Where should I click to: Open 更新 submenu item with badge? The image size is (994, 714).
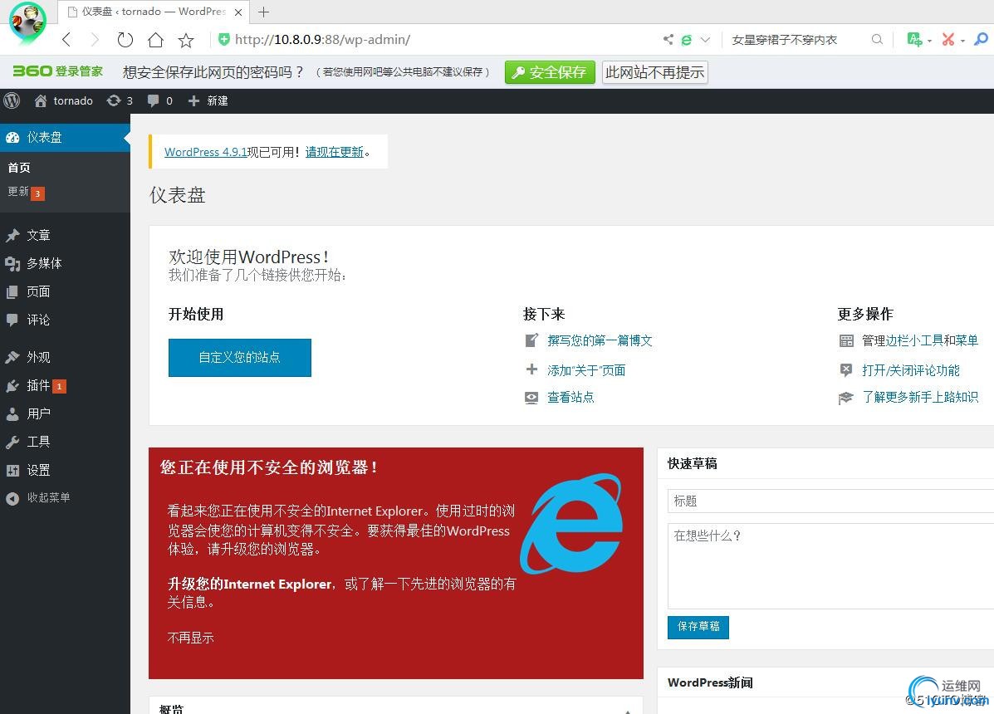pyautogui.click(x=26, y=192)
